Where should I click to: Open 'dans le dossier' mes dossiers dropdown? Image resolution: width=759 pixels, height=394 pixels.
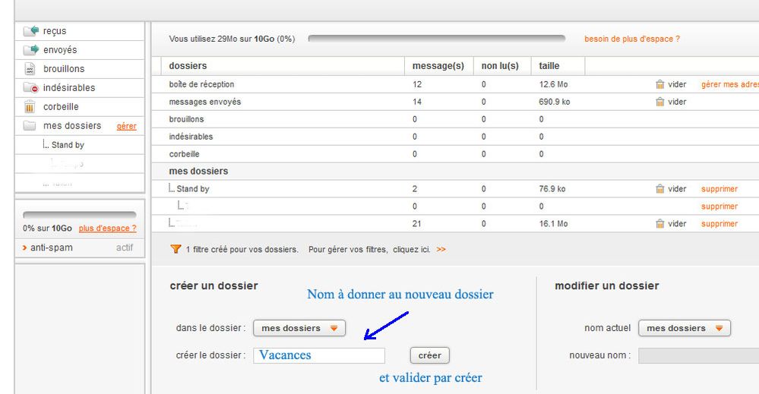(299, 328)
